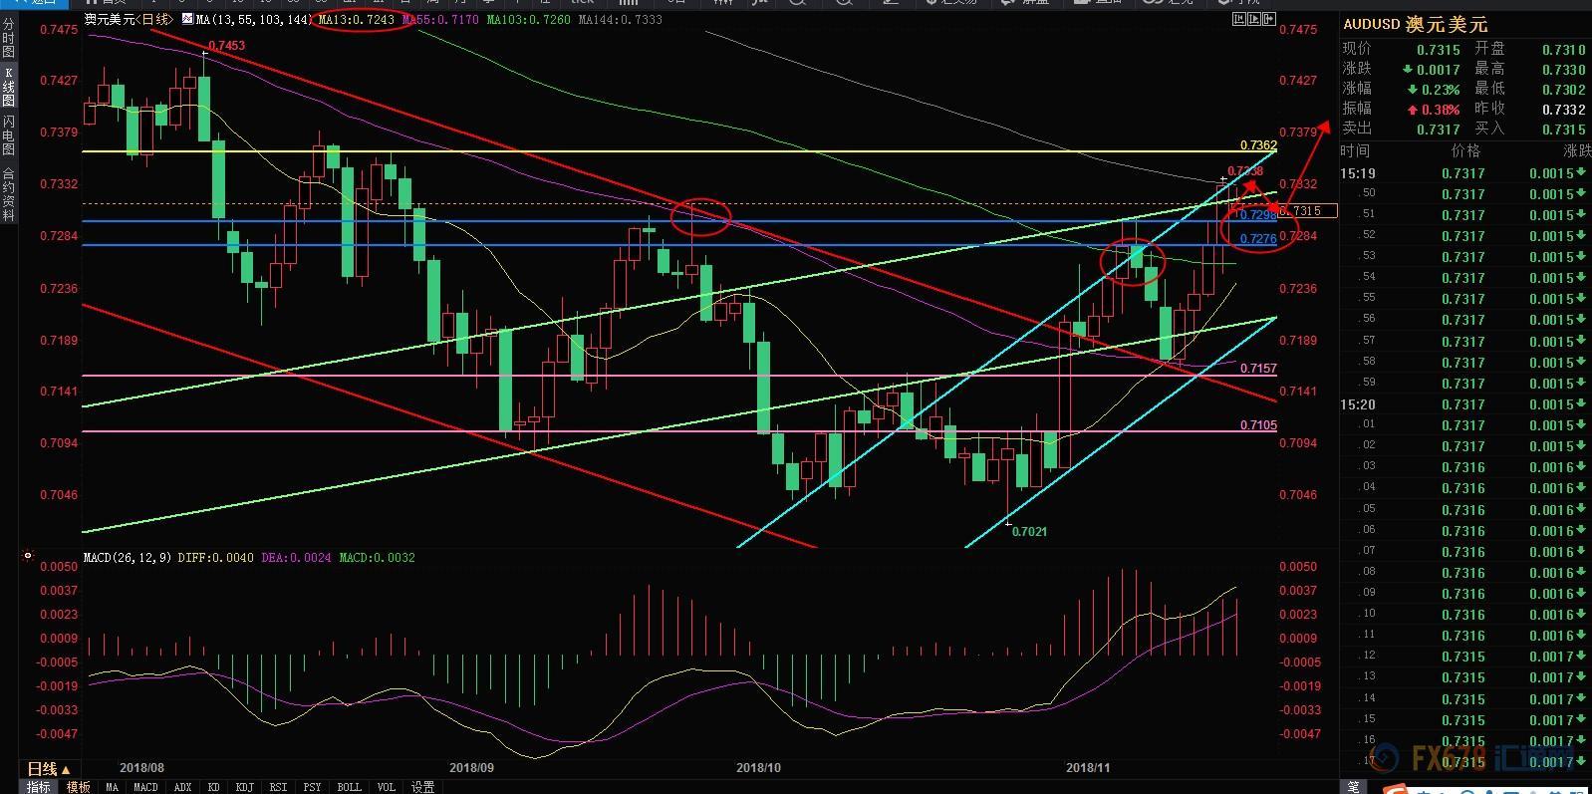Click the middle of three small chart control icons

pos(1252,19)
